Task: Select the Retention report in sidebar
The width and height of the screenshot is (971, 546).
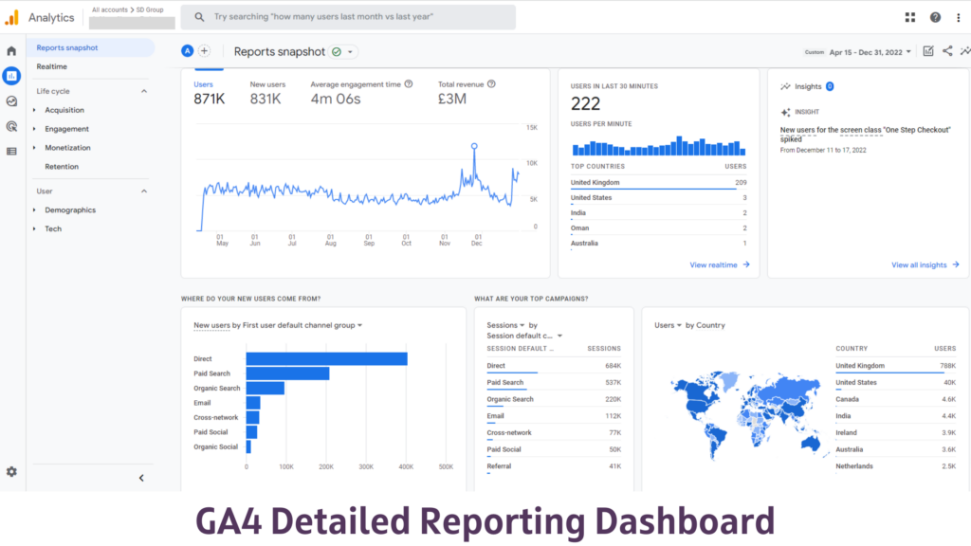Action: [x=62, y=167]
